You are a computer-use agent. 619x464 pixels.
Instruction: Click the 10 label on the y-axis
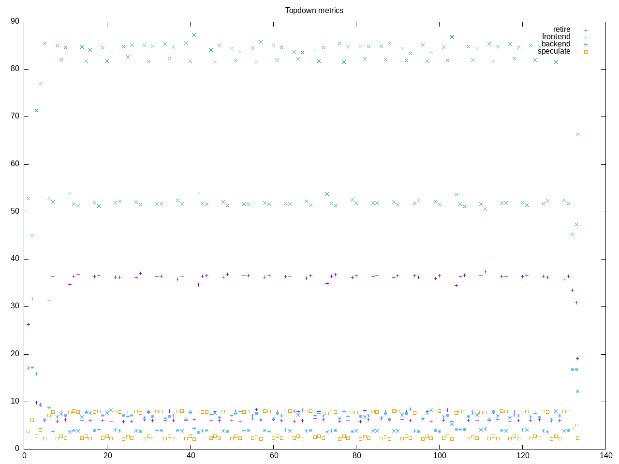[15, 402]
